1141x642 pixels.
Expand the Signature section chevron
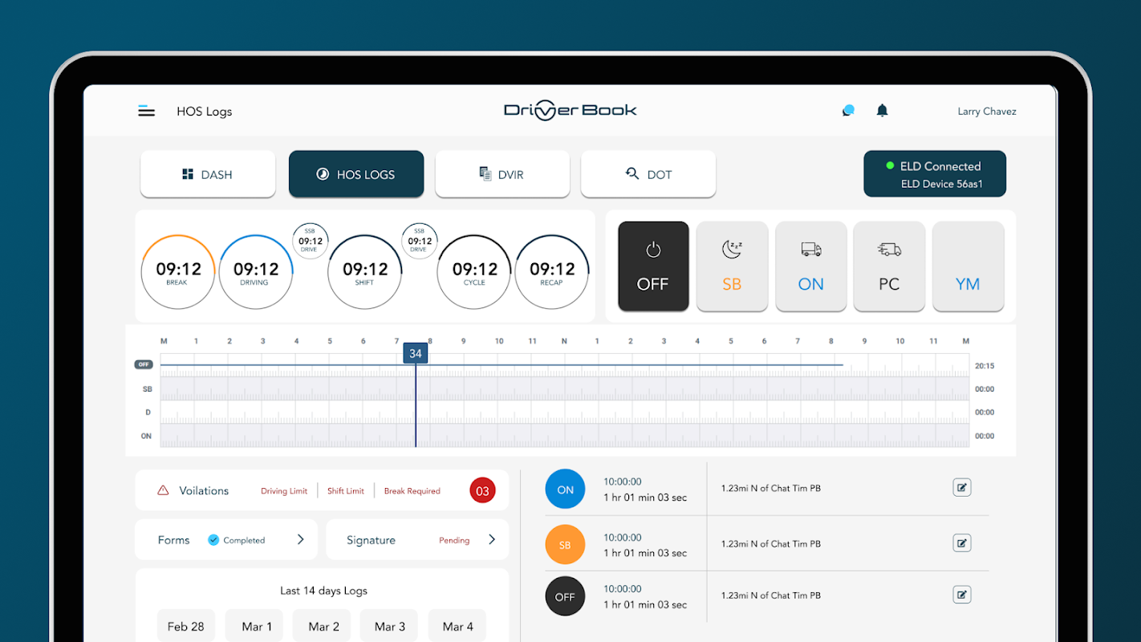492,540
